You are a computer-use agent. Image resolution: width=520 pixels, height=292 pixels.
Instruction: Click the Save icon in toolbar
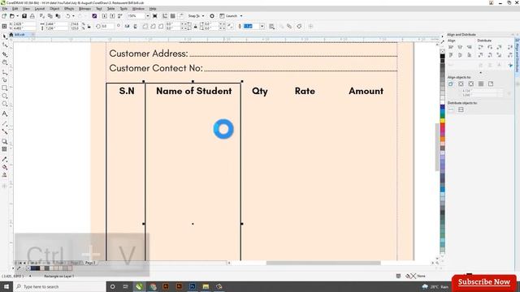tap(24, 16)
